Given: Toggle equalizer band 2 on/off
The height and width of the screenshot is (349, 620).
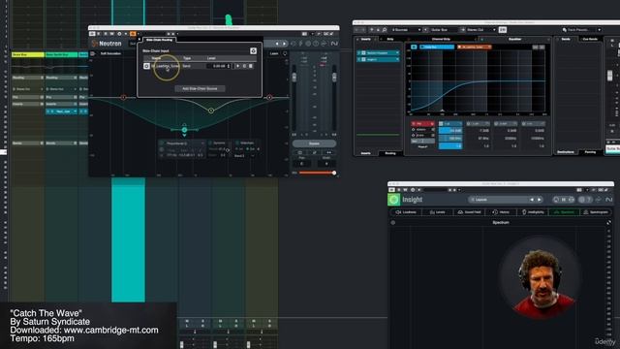Looking at the screenshot, I should click(469, 124).
